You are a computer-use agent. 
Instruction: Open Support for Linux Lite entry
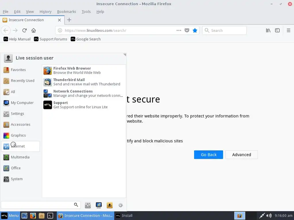tap(84, 105)
